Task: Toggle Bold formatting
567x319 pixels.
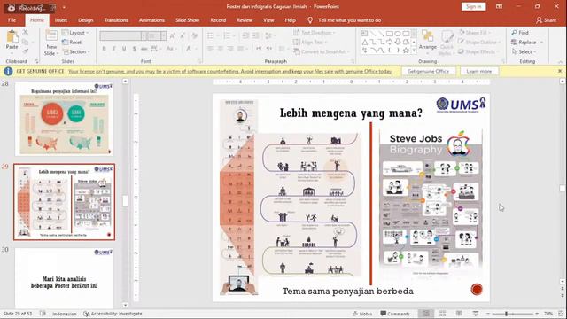Action: pos(105,49)
